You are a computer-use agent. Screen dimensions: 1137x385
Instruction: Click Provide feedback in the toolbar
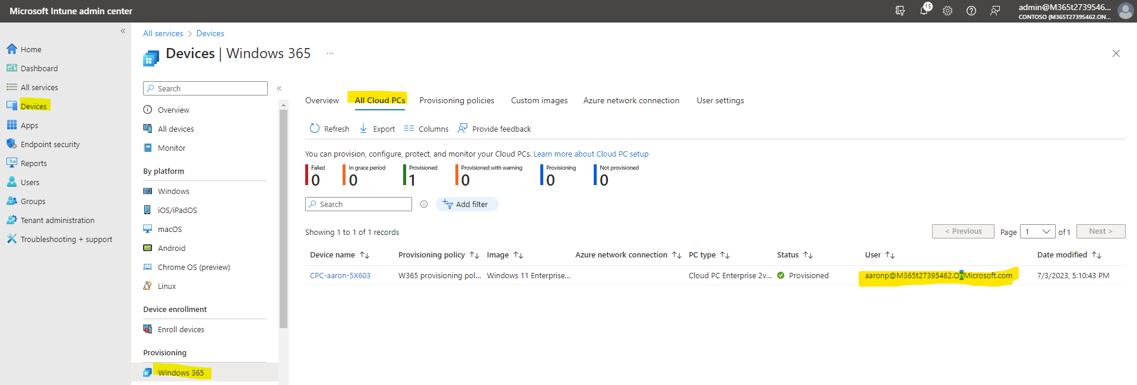(x=495, y=129)
